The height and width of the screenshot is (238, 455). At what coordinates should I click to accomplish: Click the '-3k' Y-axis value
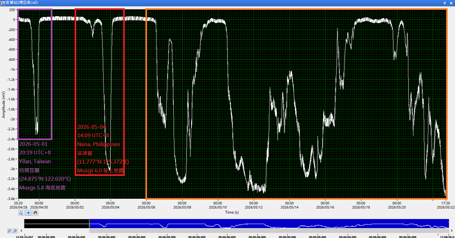coord(13,168)
